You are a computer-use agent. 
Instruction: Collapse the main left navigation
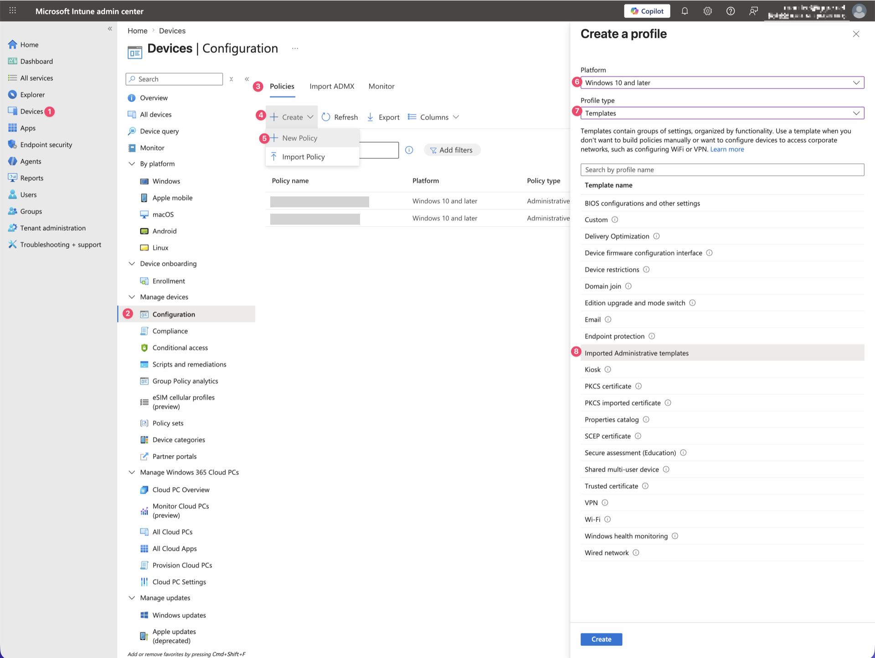[x=110, y=29]
